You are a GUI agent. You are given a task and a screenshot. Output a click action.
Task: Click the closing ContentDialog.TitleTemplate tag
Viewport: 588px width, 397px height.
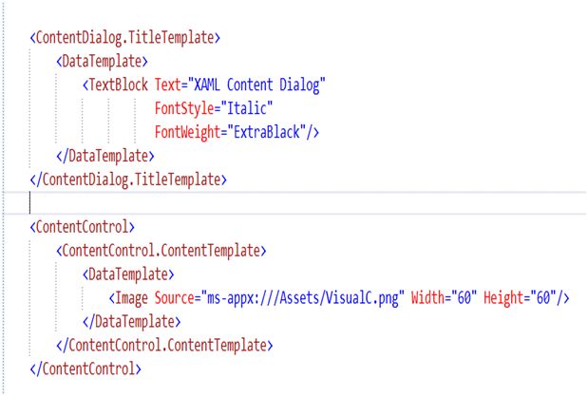[128, 178]
